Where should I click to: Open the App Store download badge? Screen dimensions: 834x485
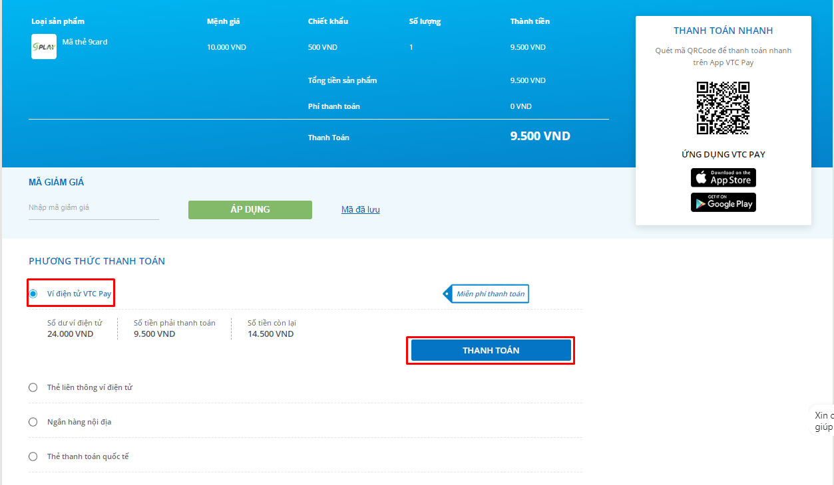[x=723, y=177]
